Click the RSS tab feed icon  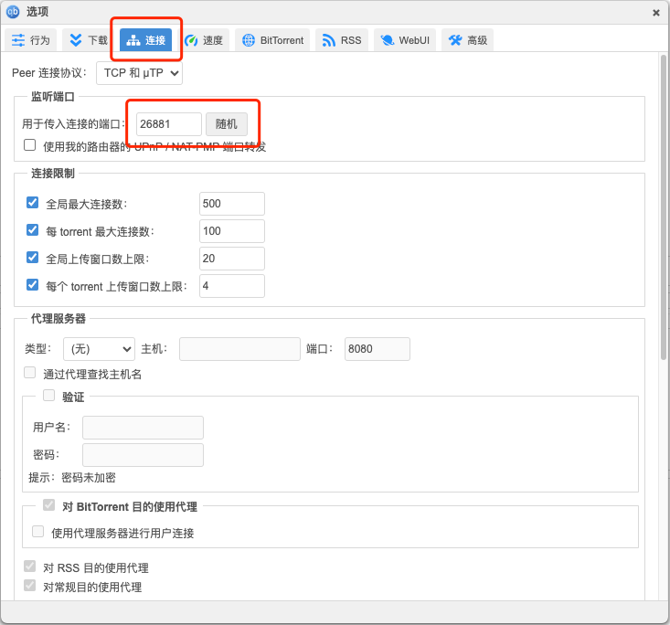click(x=329, y=40)
